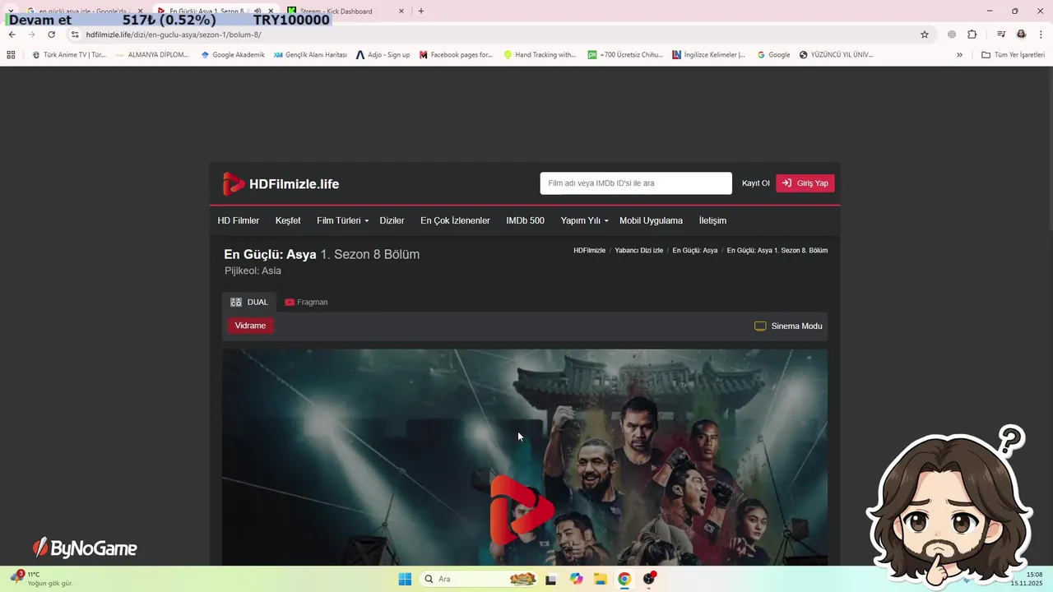Screen dimensions: 1053x592
Task: Open the +700 Ücretsiz Chihu... bookmark
Action: 625,55
